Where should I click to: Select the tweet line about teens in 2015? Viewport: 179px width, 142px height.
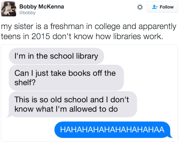(82, 36)
